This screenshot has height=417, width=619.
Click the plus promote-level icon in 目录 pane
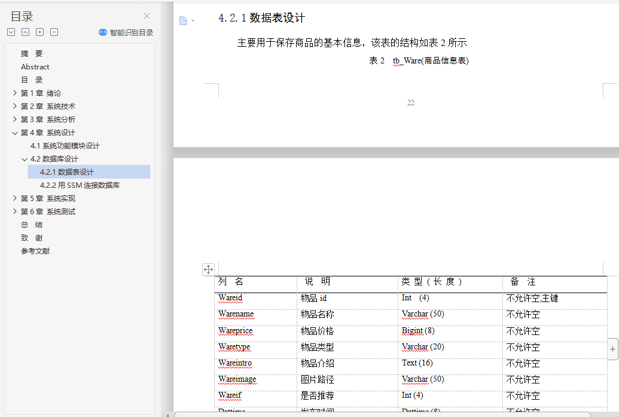pyautogui.click(x=40, y=32)
